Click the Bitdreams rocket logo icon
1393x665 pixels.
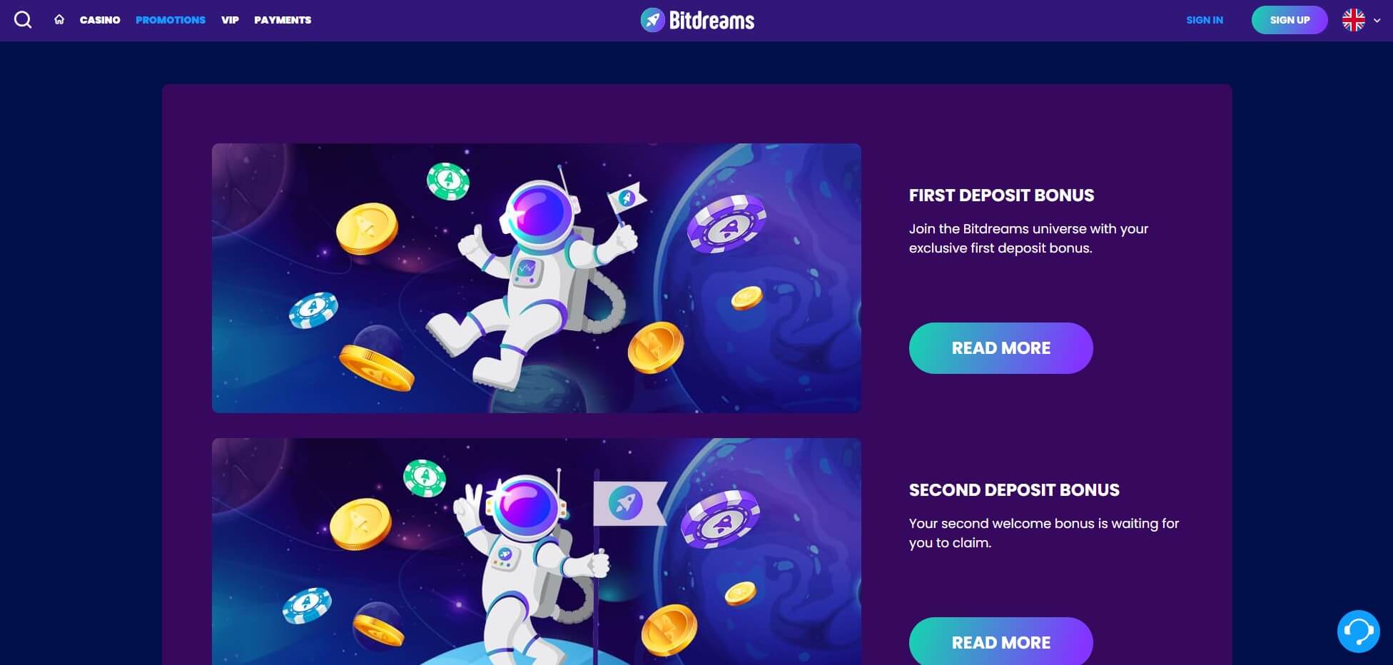tap(652, 20)
